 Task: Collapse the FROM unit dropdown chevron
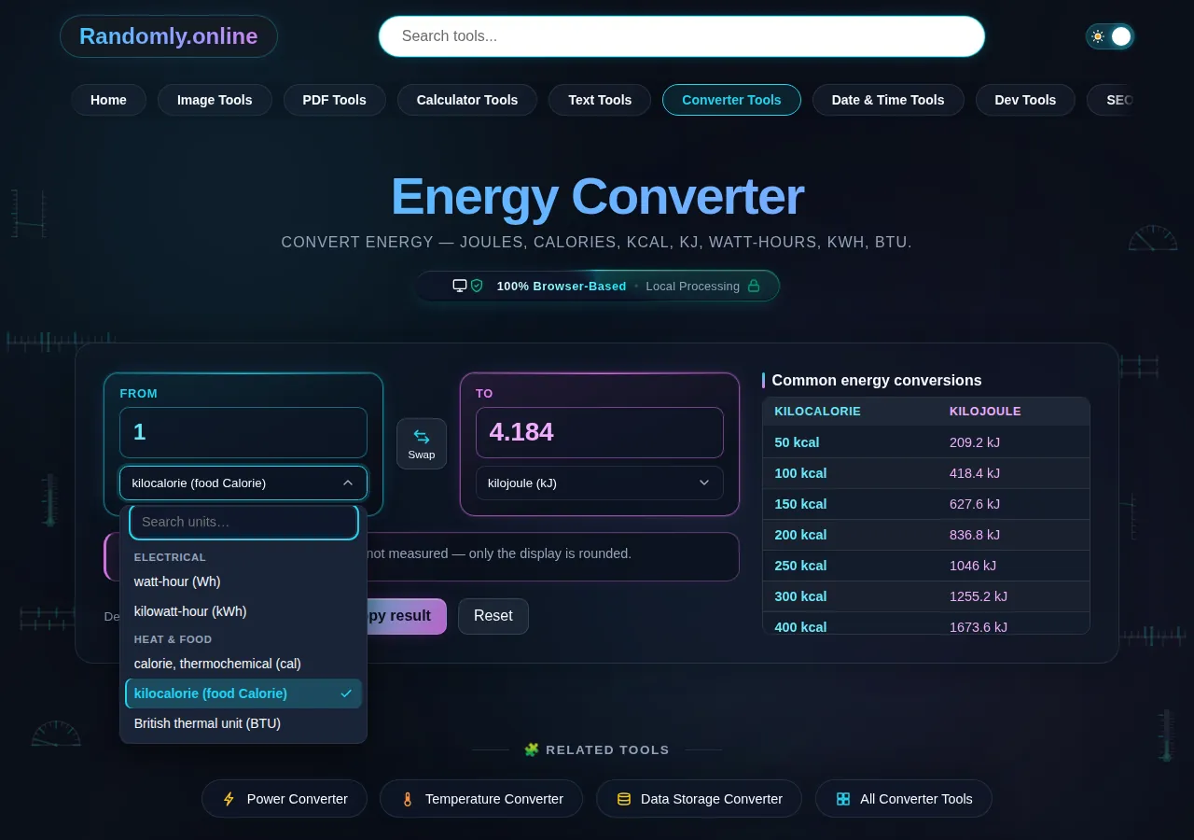coord(348,483)
